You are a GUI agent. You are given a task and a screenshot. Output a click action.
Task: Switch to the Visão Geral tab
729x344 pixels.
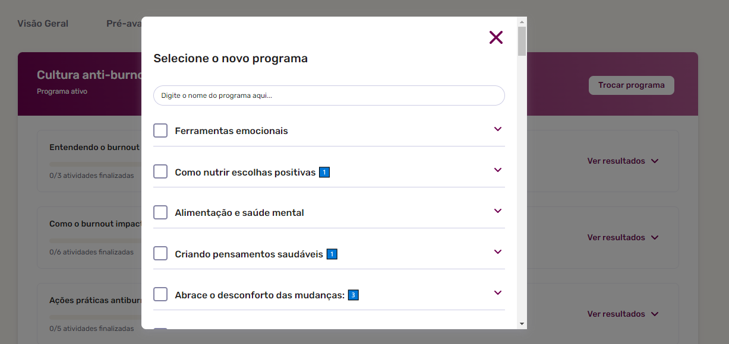tap(42, 24)
